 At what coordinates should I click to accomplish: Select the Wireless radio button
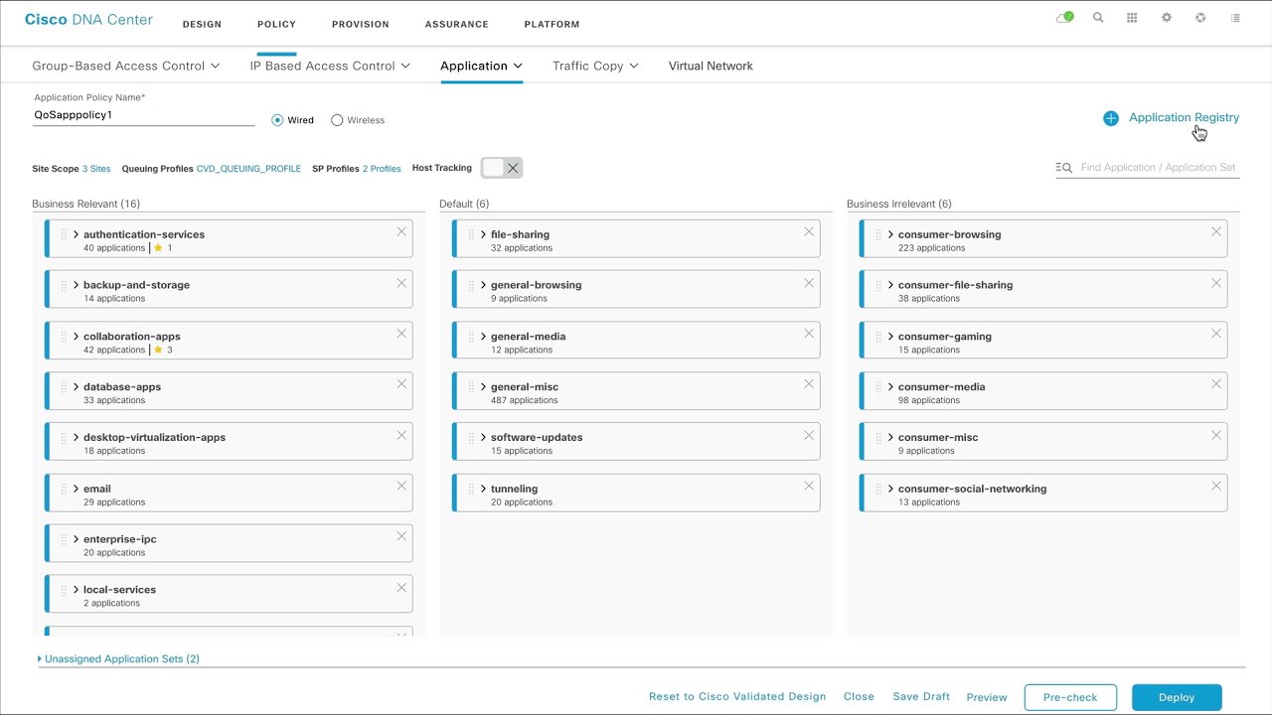pos(337,120)
